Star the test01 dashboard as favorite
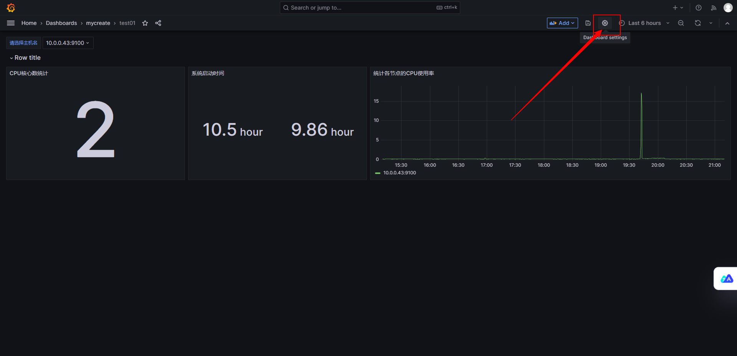 (x=145, y=23)
